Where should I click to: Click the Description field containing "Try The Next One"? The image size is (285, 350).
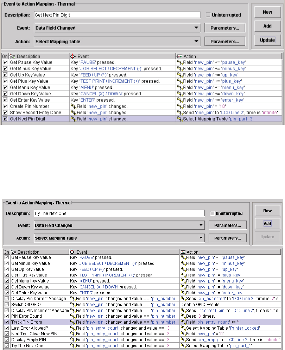[x=119, y=214]
